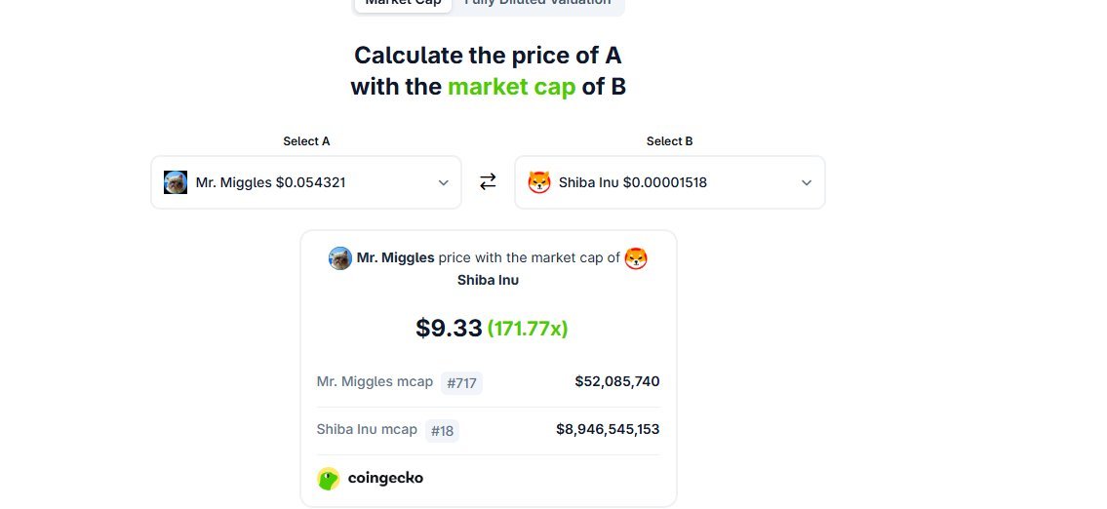The image size is (1107, 509).
Task: Click Shiba Inu logo in Select B box
Action: point(539,182)
